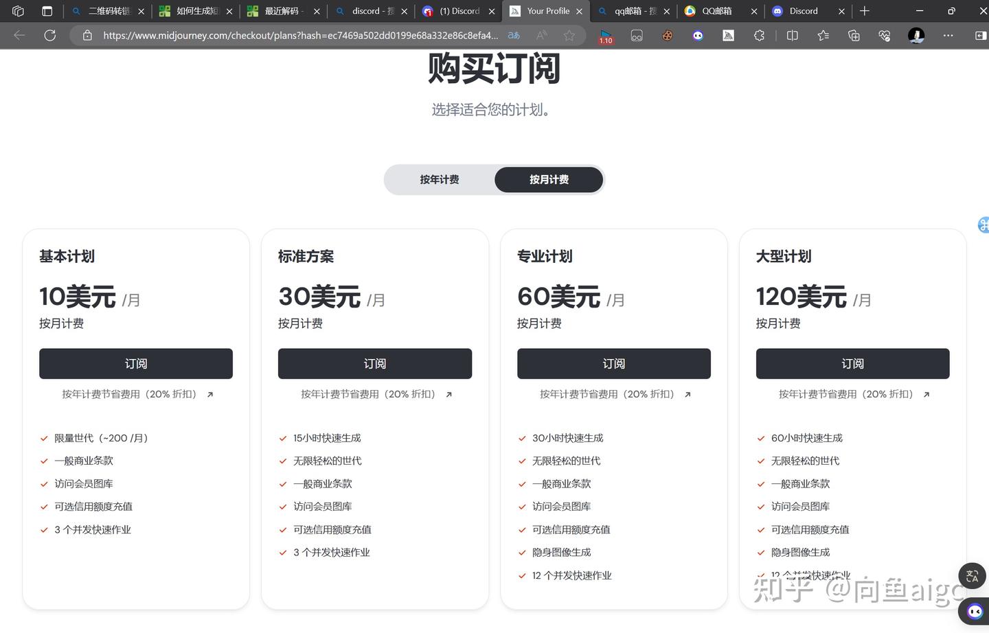The width and height of the screenshot is (989, 633).
Task: Open browser collections icon in toolbar
Action: pyautogui.click(x=854, y=36)
